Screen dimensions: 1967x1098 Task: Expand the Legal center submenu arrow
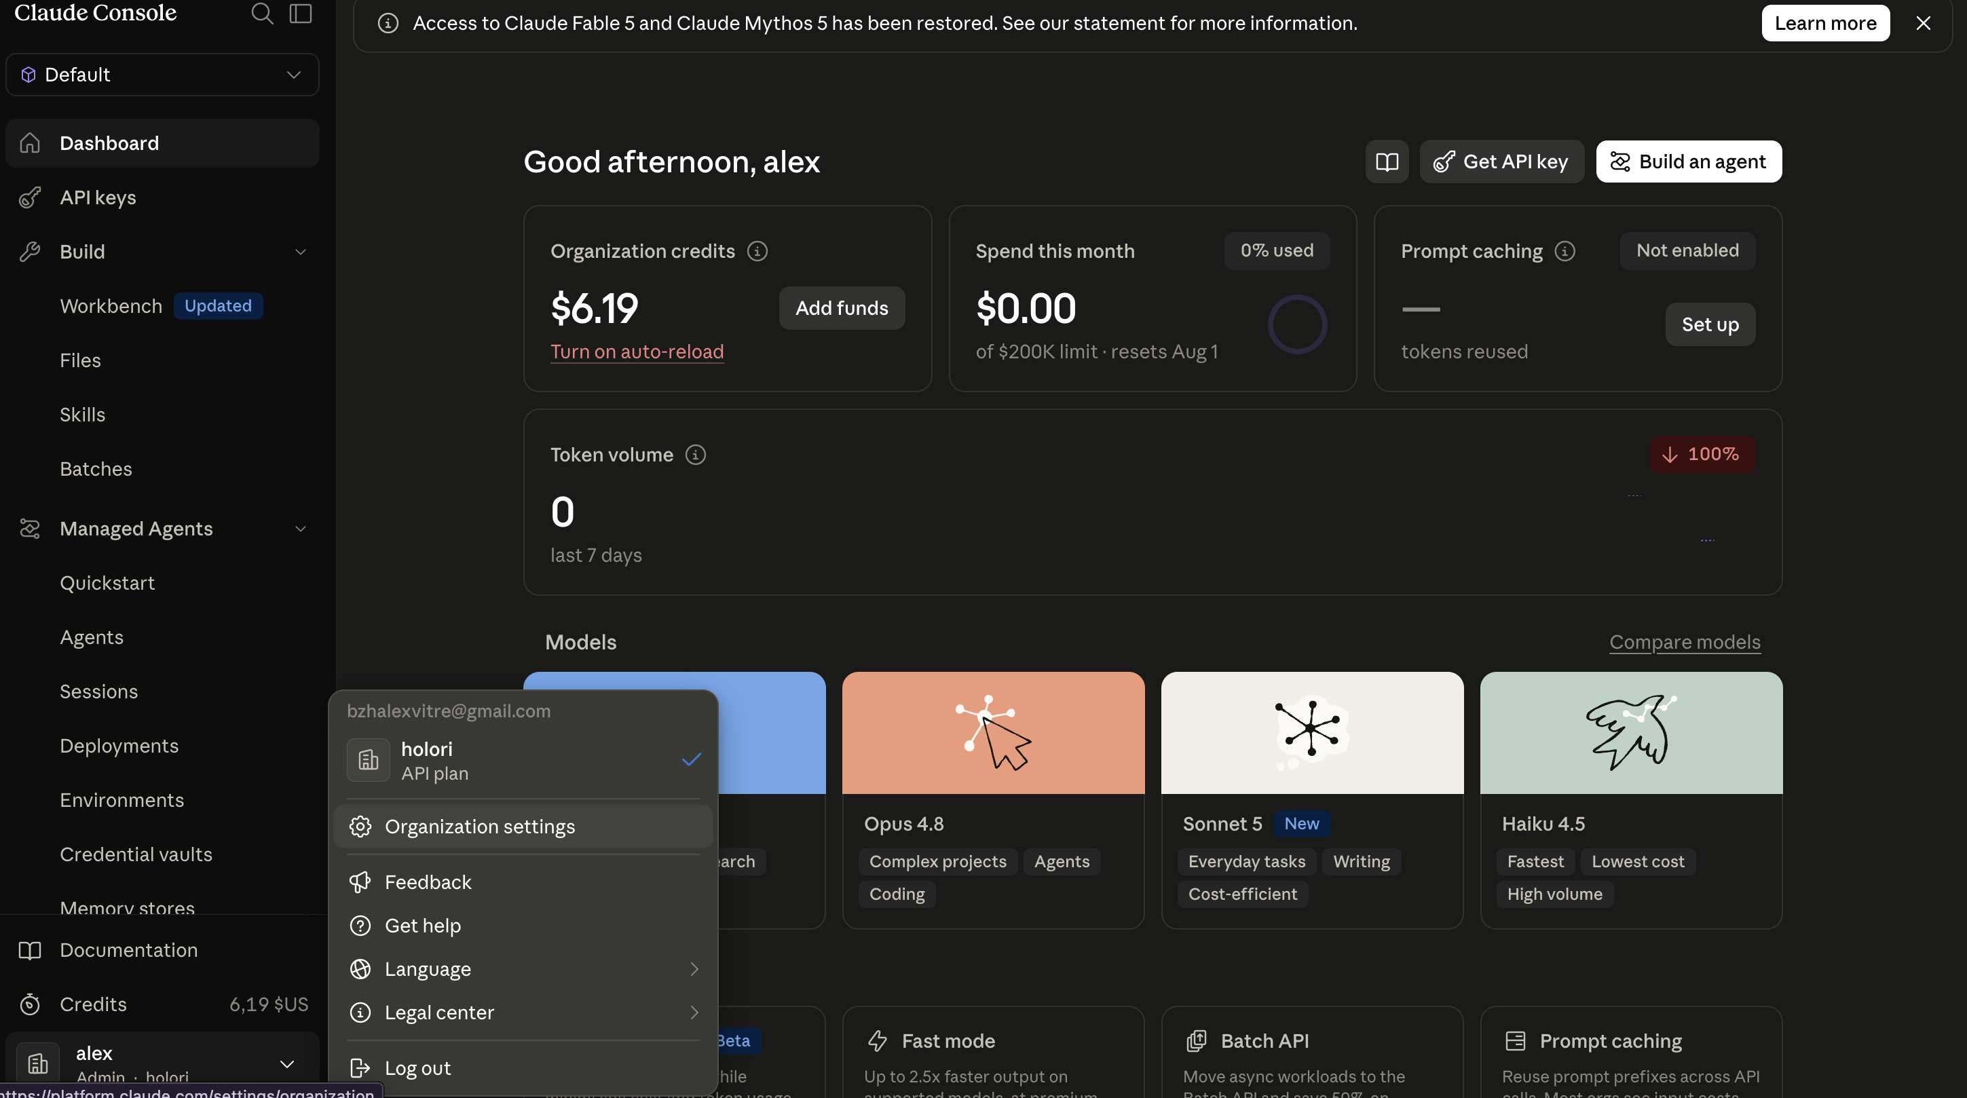pos(694,1012)
